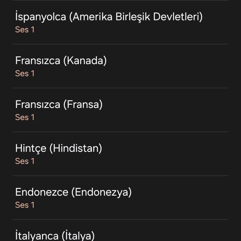This screenshot has height=241, width=241.
Task: Click the text (Hindistan) in list
Action: (x=76, y=148)
